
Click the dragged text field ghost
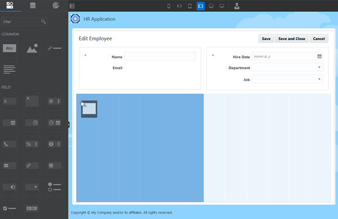pyautogui.click(x=89, y=109)
